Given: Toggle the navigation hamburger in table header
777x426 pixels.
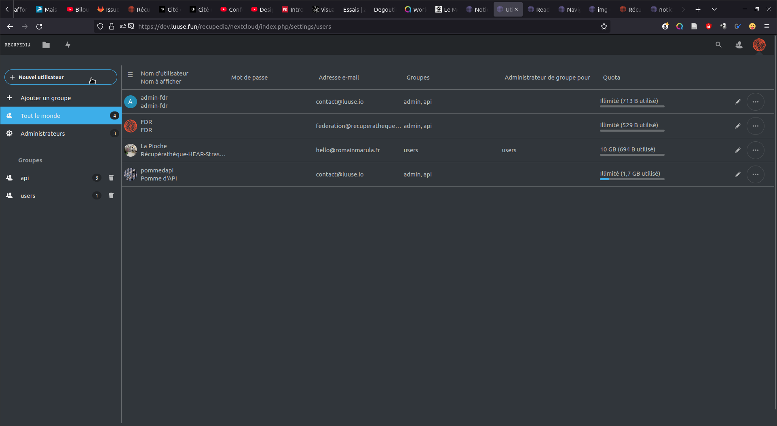Looking at the screenshot, I should tap(130, 75).
